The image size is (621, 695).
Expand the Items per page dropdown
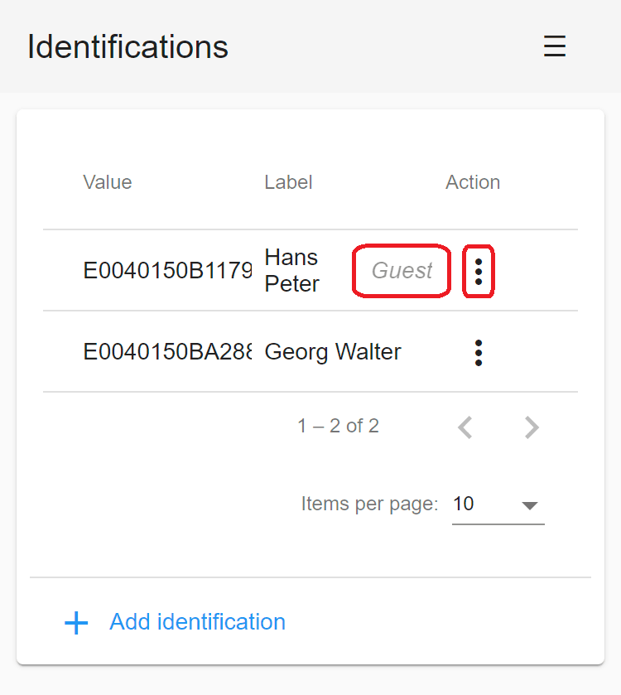tap(498, 504)
